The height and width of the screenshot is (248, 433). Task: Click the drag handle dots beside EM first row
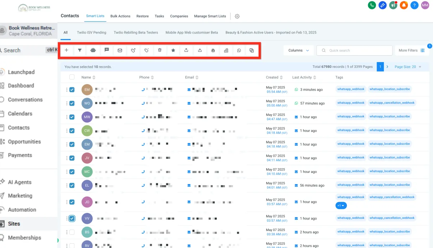(67, 90)
